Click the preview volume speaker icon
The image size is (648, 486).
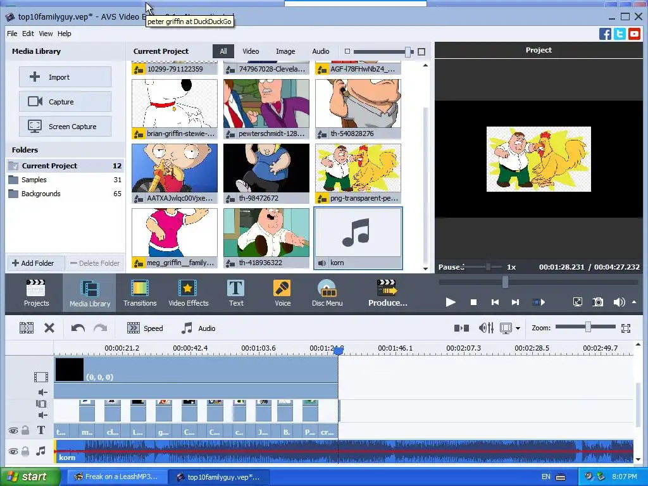pyautogui.click(x=619, y=302)
